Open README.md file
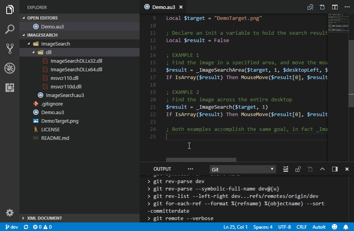 tap(80, 138)
